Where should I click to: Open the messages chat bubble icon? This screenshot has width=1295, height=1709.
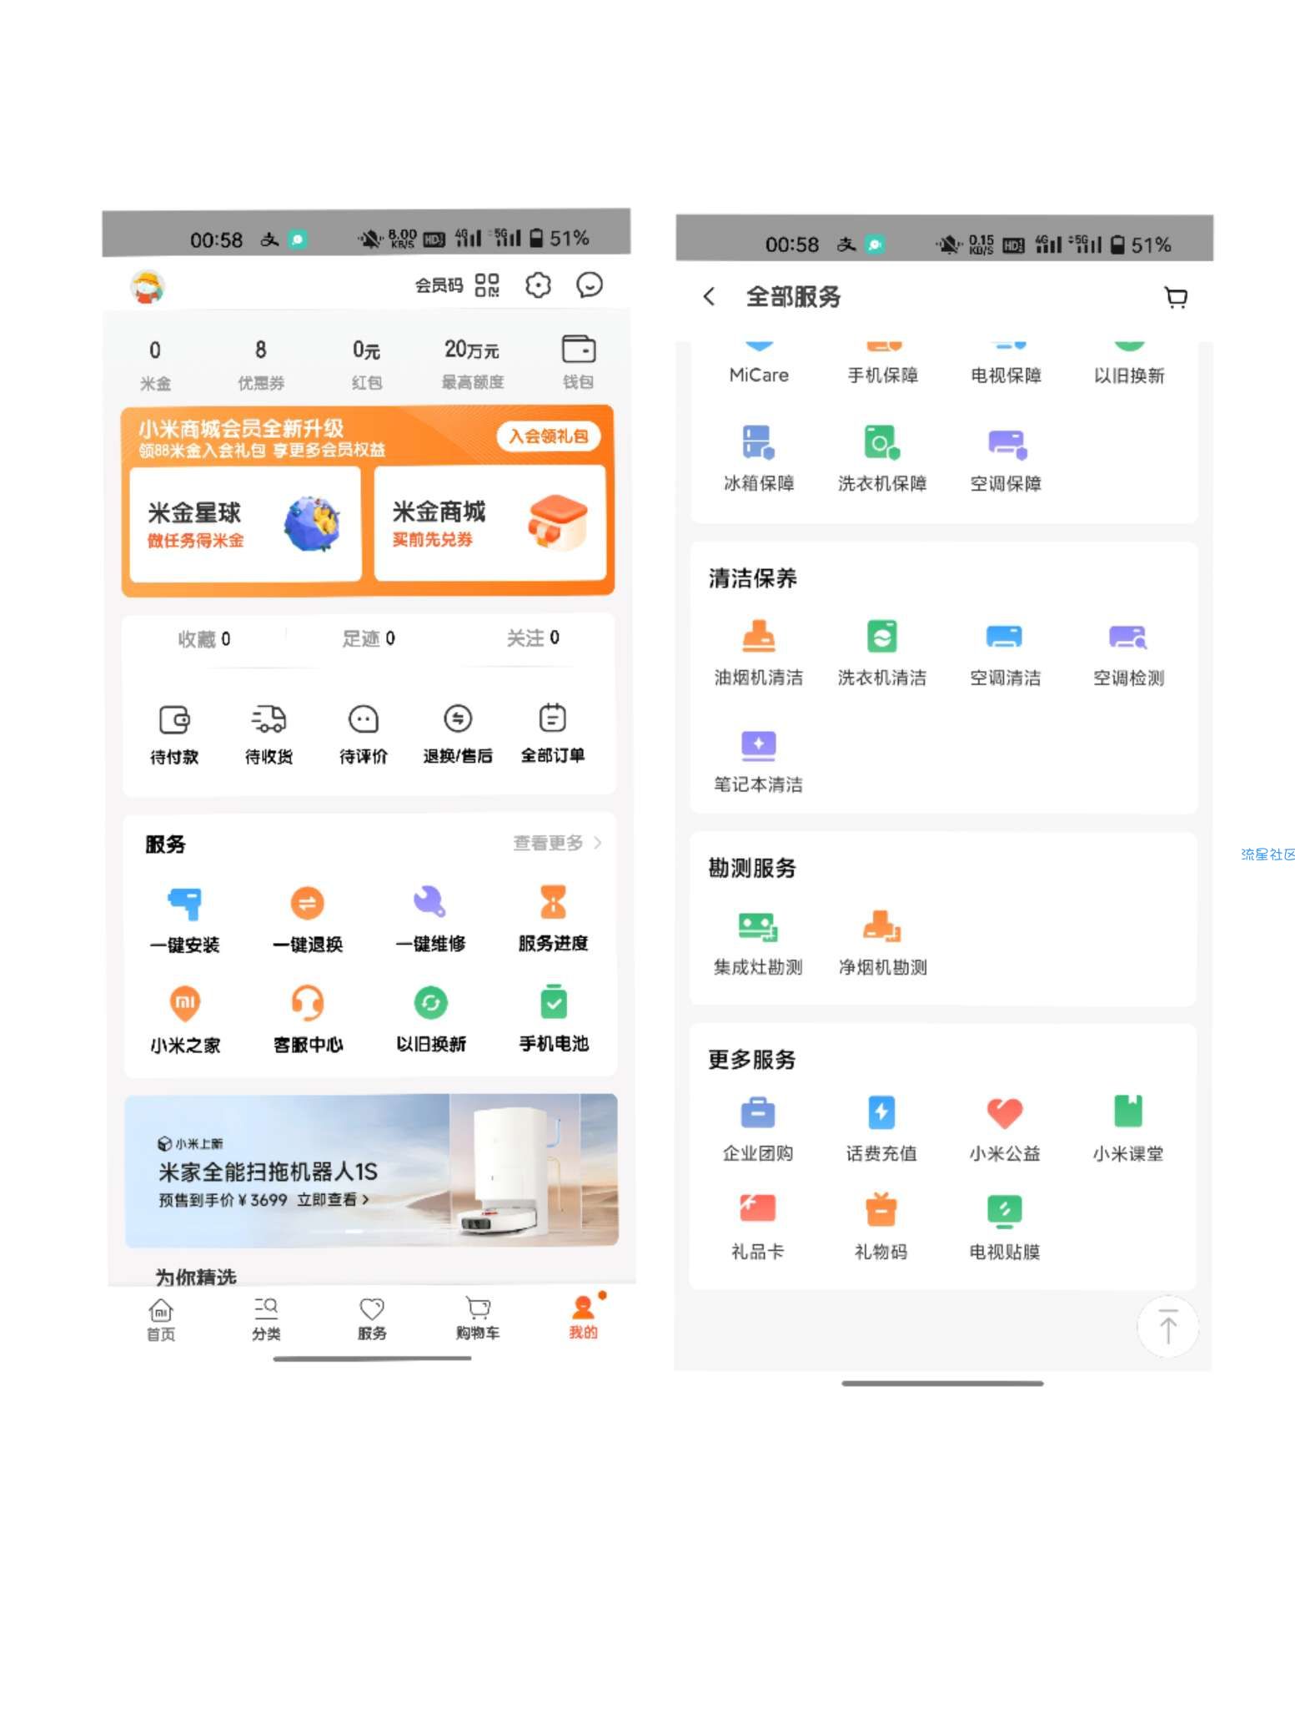pos(590,285)
